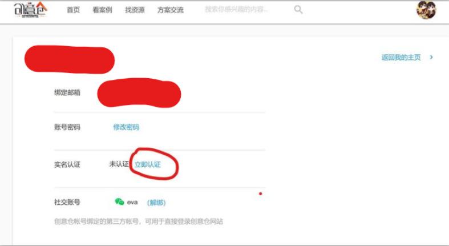Open the user avatar menu
Screen dimensions: 449x246
pyautogui.click(x=426, y=10)
